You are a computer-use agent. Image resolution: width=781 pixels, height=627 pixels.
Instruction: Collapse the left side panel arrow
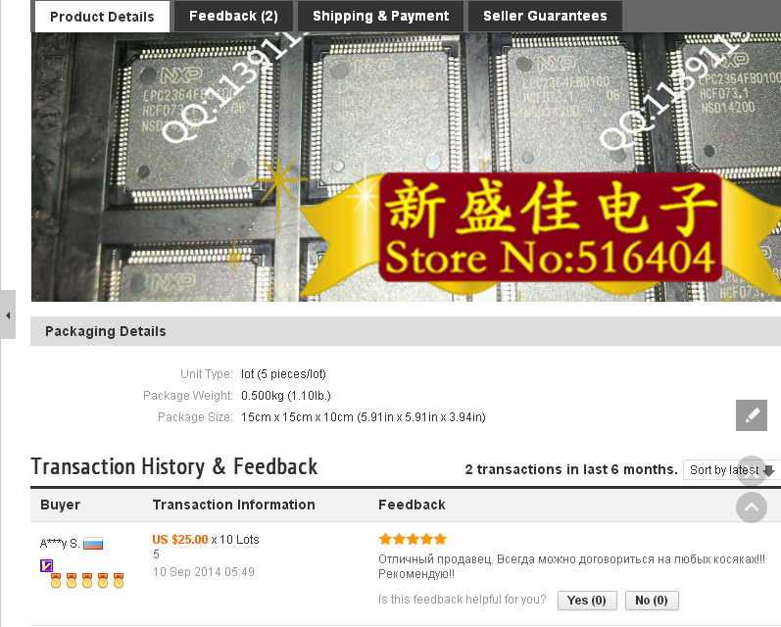coord(8,314)
